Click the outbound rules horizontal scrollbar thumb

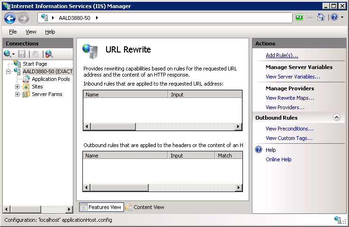click(x=119, y=188)
